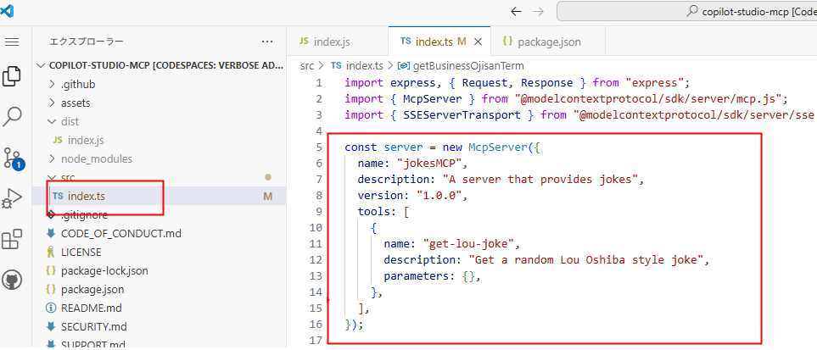Click the VS Code logo icon
The image size is (817, 350).
pos(7,10)
